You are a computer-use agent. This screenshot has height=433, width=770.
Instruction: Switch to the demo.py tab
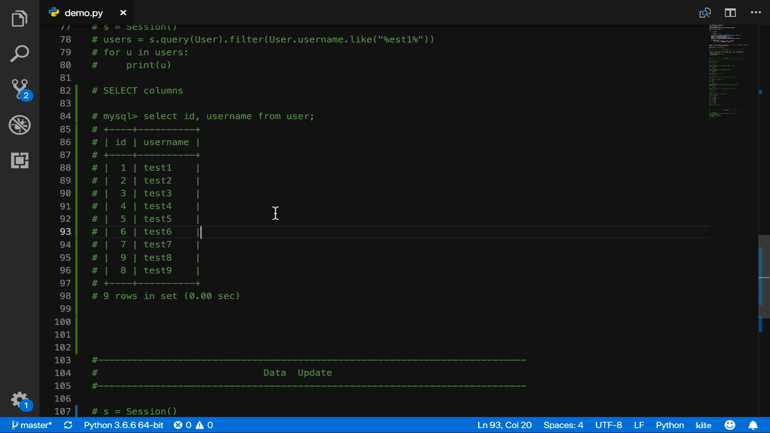pyautogui.click(x=83, y=13)
